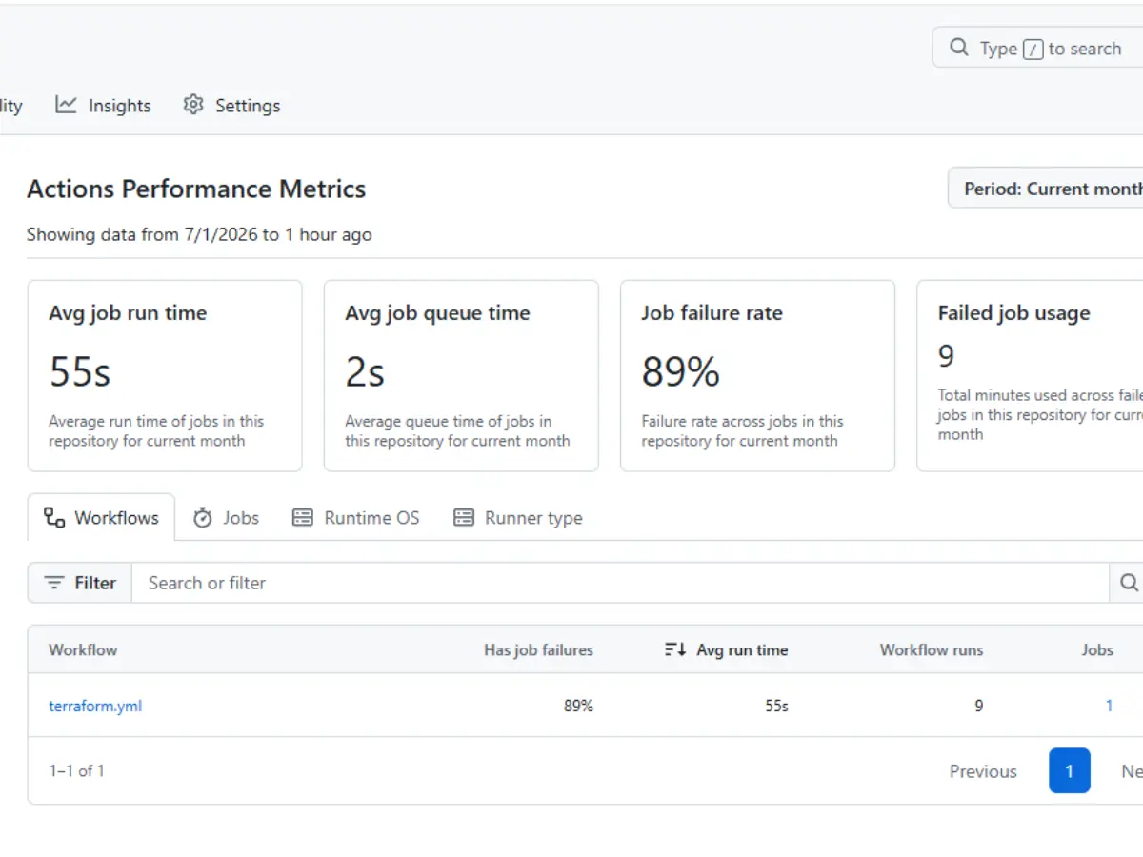The height and width of the screenshot is (857, 1143).
Task: Click the search magnifier beside filter field
Action: click(x=1129, y=583)
